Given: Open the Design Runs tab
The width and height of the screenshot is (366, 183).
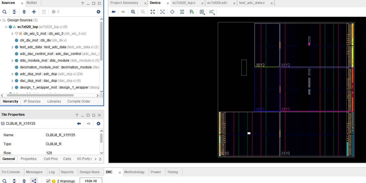Looking at the screenshot, I should (90, 172).
